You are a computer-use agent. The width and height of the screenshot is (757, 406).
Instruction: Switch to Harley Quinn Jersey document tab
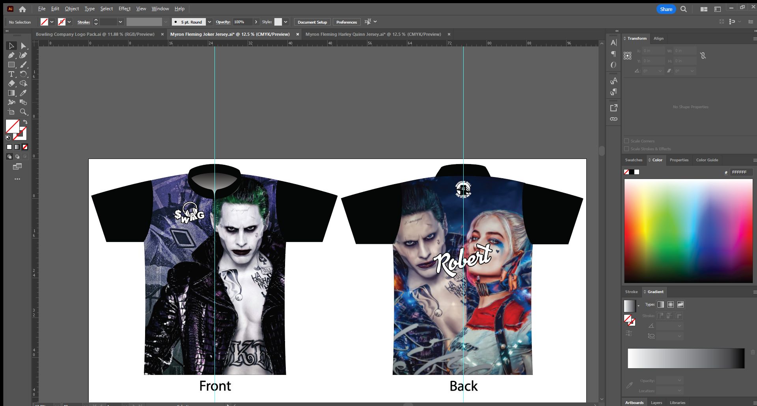pos(373,34)
